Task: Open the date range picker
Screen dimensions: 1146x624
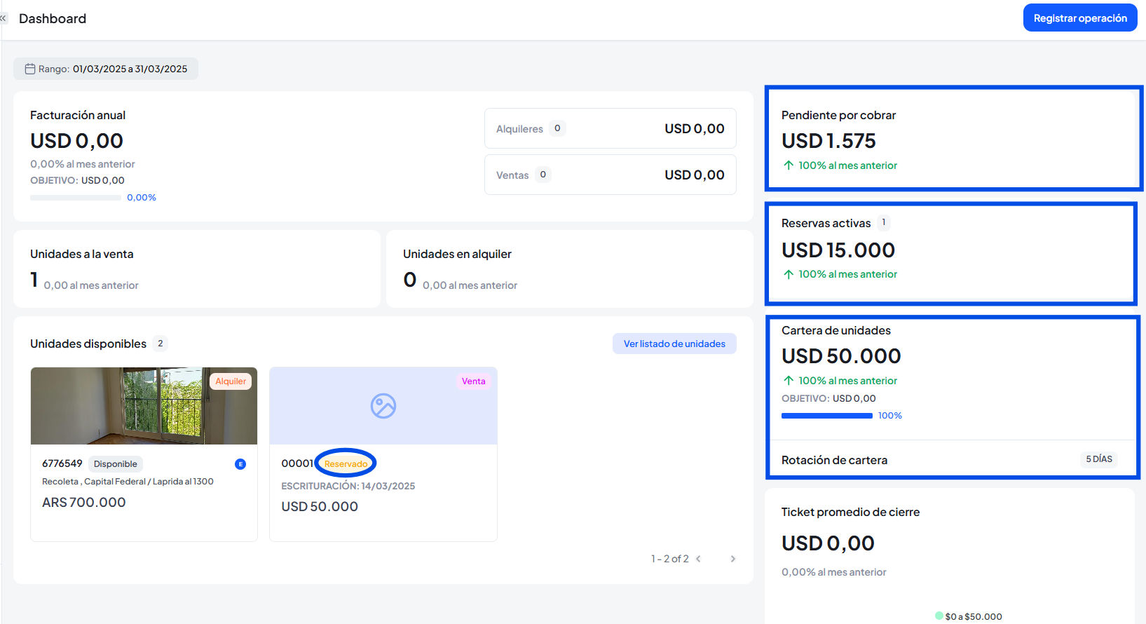Action: pos(106,69)
